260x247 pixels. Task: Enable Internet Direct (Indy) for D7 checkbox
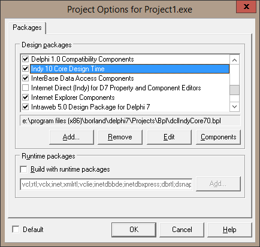click(25, 88)
